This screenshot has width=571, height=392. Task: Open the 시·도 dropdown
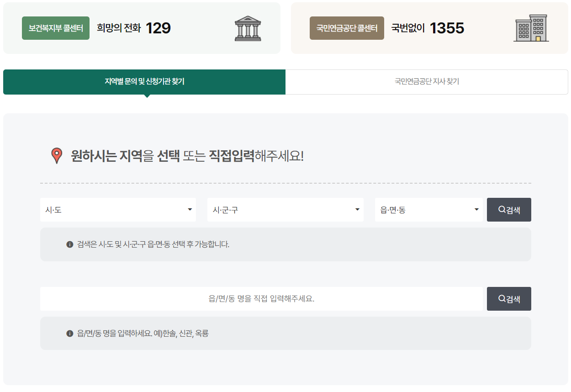point(118,210)
